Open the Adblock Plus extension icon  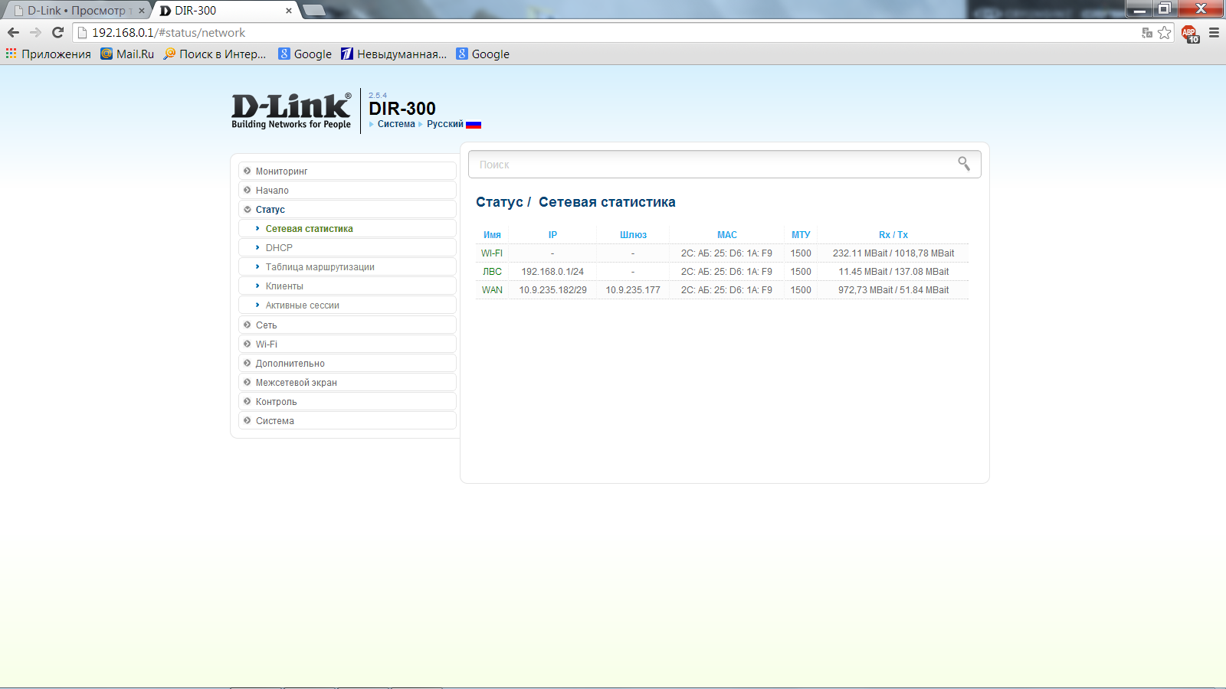point(1189,33)
